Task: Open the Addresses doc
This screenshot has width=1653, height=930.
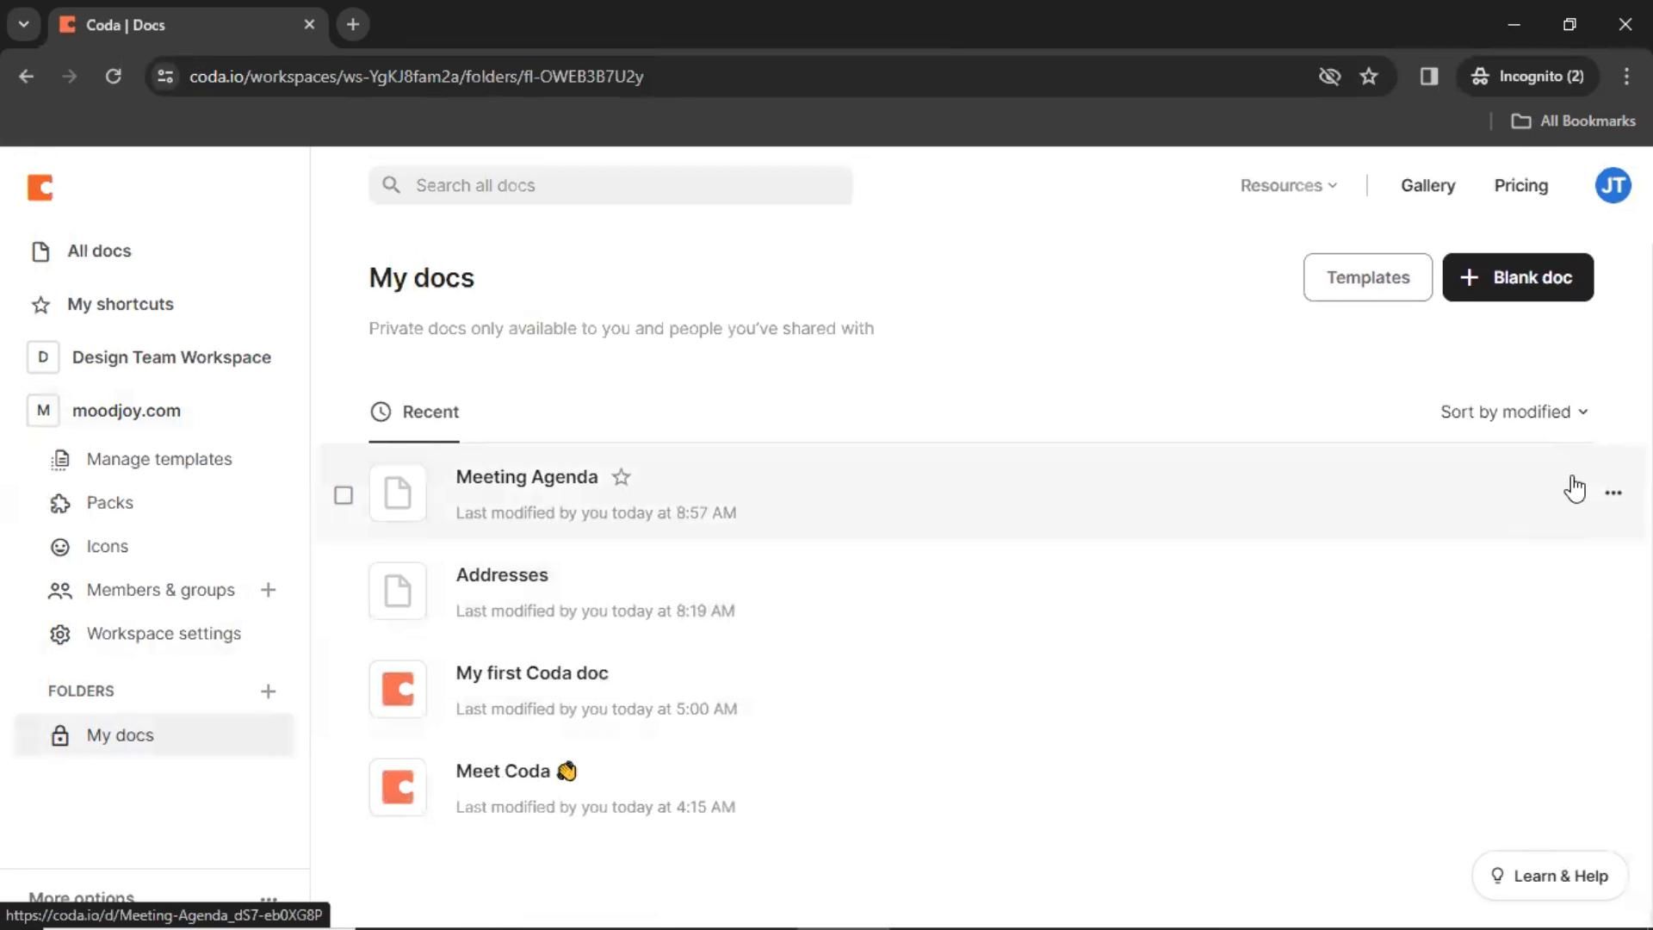Action: point(502,575)
